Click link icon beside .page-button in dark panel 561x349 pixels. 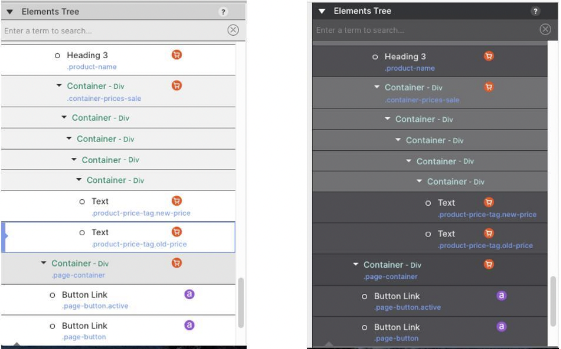coord(501,326)
